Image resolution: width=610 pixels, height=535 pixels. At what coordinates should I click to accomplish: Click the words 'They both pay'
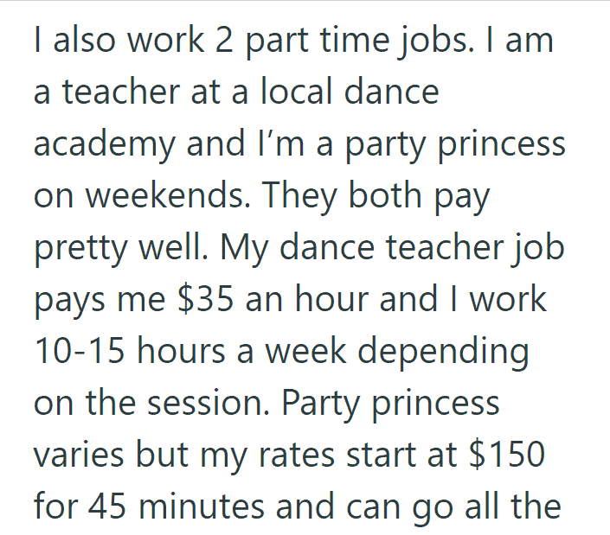pyautogui.click(x=376, y=197)
